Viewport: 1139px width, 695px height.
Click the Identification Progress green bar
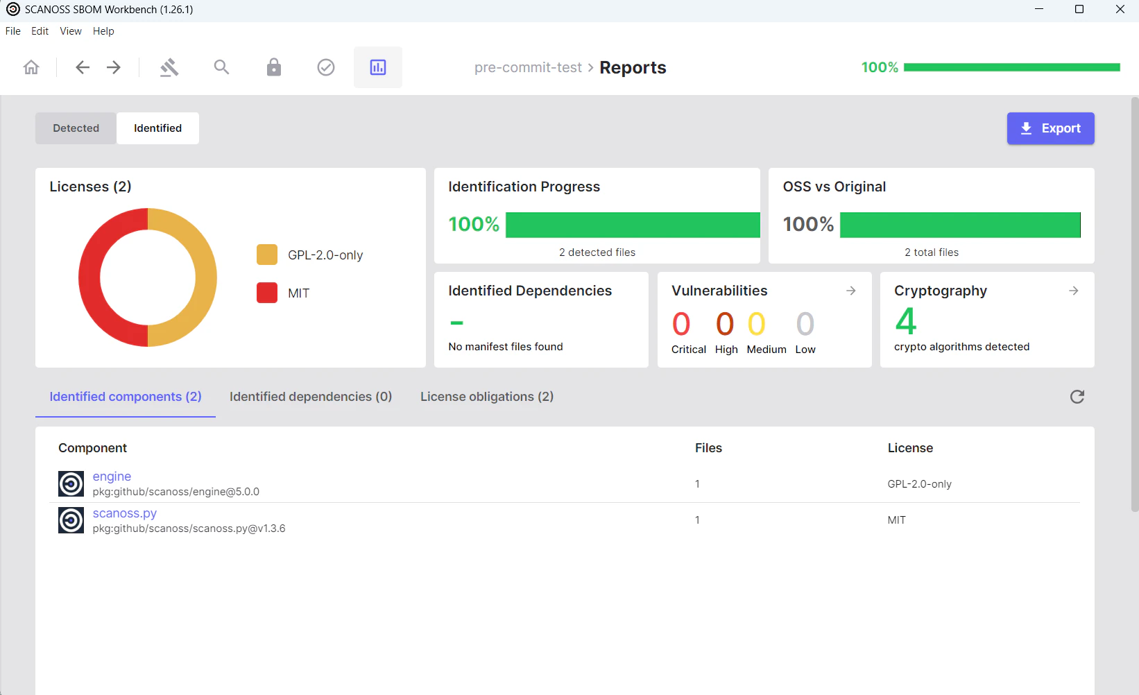pyautogui.click(x=633, y=225)
